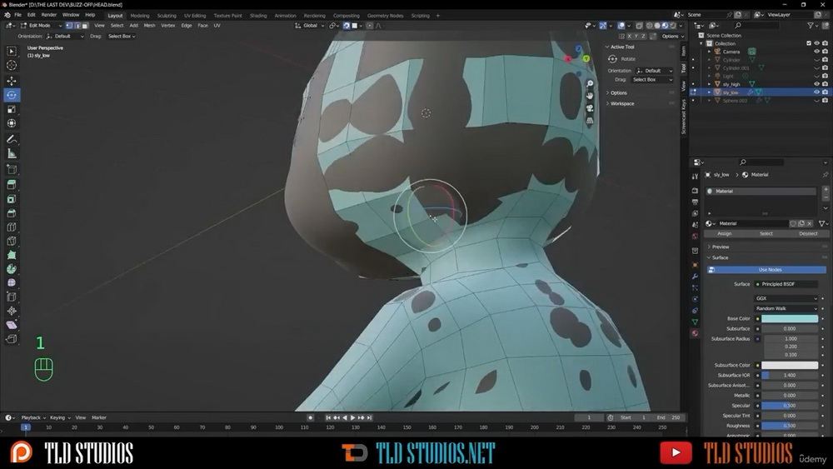Switch to Sculpting workspace tab
Viewport: 833px width, 469px height.
167,15
